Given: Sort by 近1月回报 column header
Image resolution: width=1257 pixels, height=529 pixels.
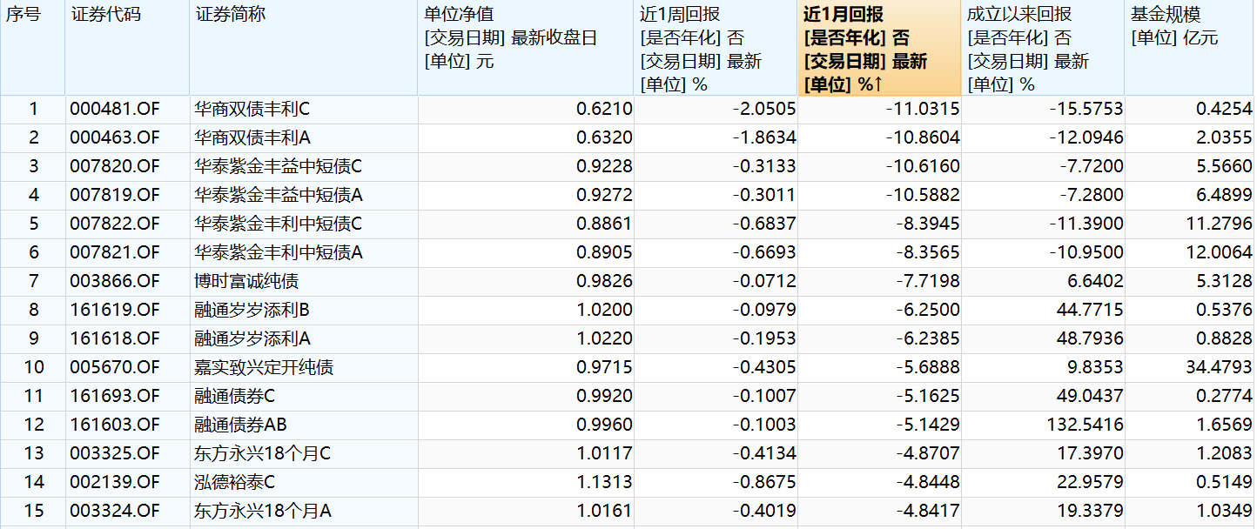Looking at the screenshot, I should pyautogui.click(x=880, y=48).
